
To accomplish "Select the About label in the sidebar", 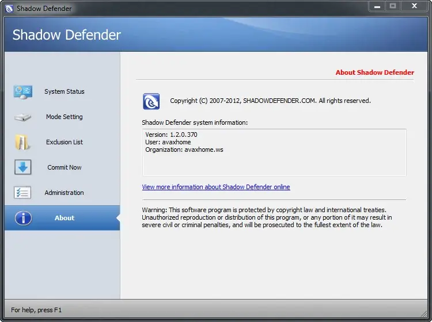I will tap(65, 218).
